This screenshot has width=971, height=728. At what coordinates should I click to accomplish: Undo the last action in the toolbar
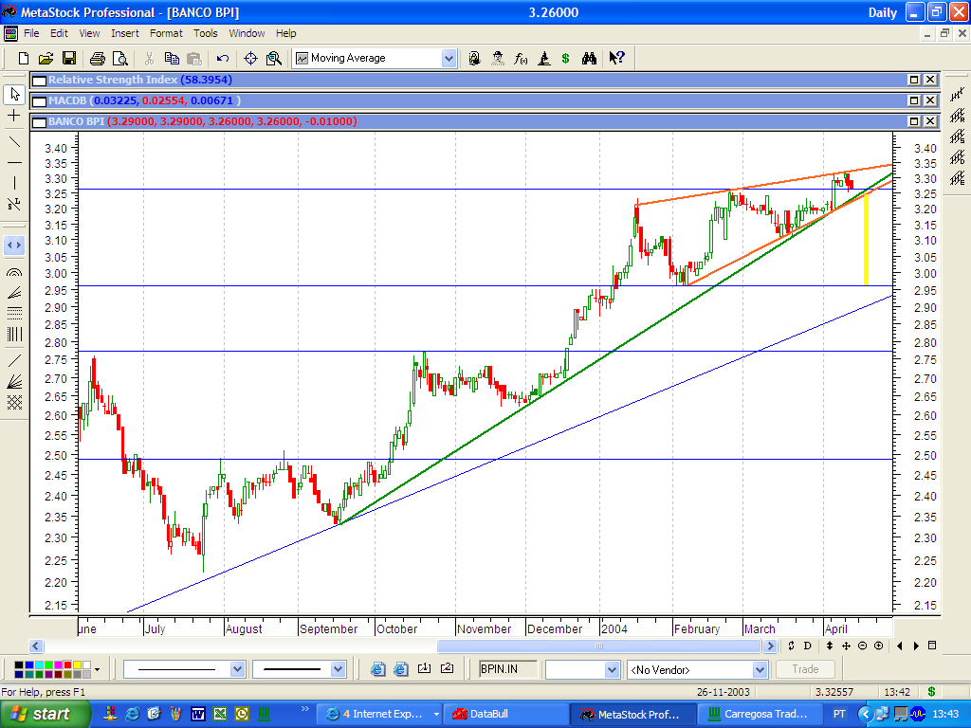(223, 58)
